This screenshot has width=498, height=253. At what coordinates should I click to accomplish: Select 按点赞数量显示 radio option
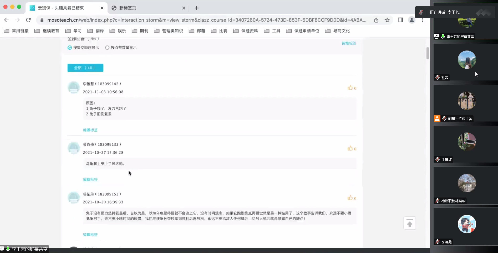click(x=107, y=48)
